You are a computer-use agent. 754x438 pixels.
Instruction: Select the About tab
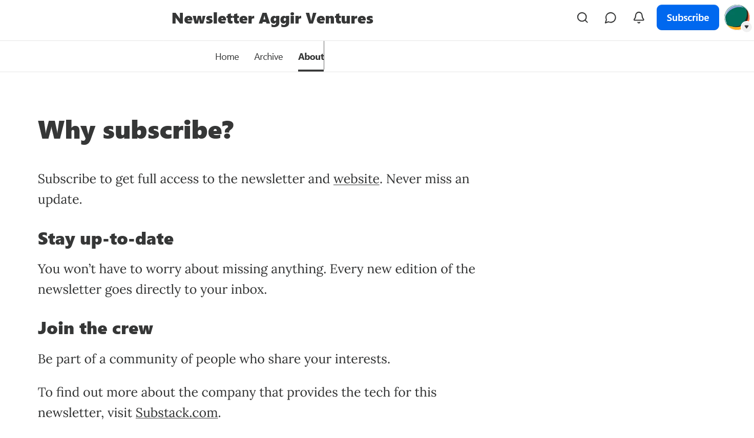[311, 57]
